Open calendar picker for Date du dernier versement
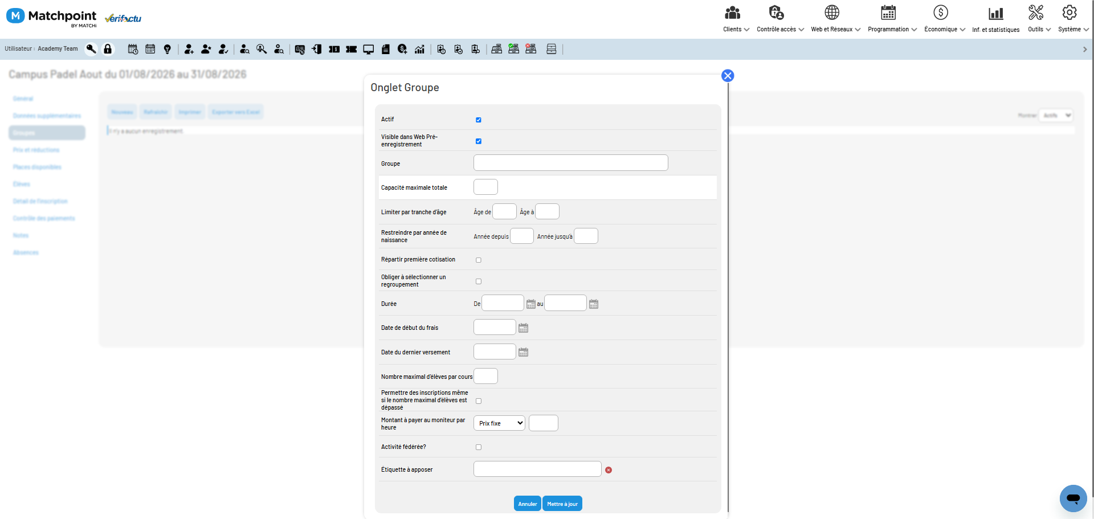This screenshot has width=1094, height=519. pyautogui.click(x=524, y=353)
